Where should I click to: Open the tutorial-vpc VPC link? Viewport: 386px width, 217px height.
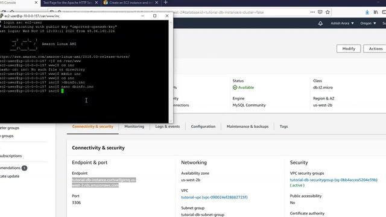tap(214, 197)
